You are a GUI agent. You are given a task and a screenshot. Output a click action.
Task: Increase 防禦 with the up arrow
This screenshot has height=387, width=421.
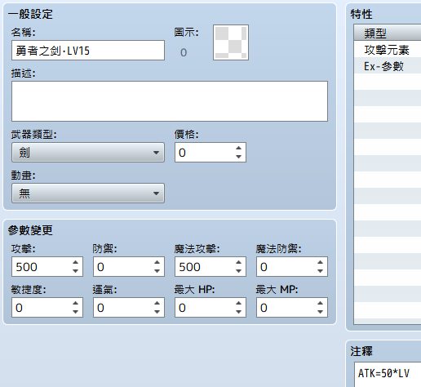tap(157, 262)
